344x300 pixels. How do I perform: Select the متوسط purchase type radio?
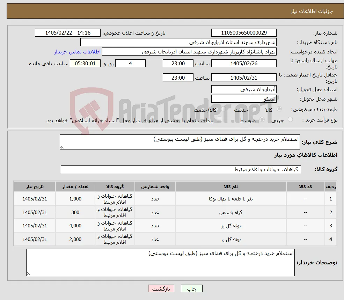pos(262,119)
